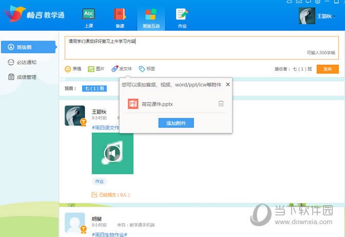Add a picture using 图片
Image resolution: width=345 pixels, height=237 pixels.
(x=96, y=69)
